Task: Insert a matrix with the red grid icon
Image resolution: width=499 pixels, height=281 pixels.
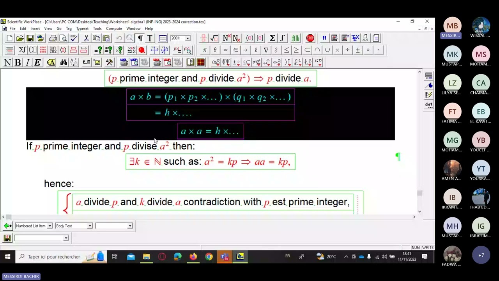Action: pos(43,50)
